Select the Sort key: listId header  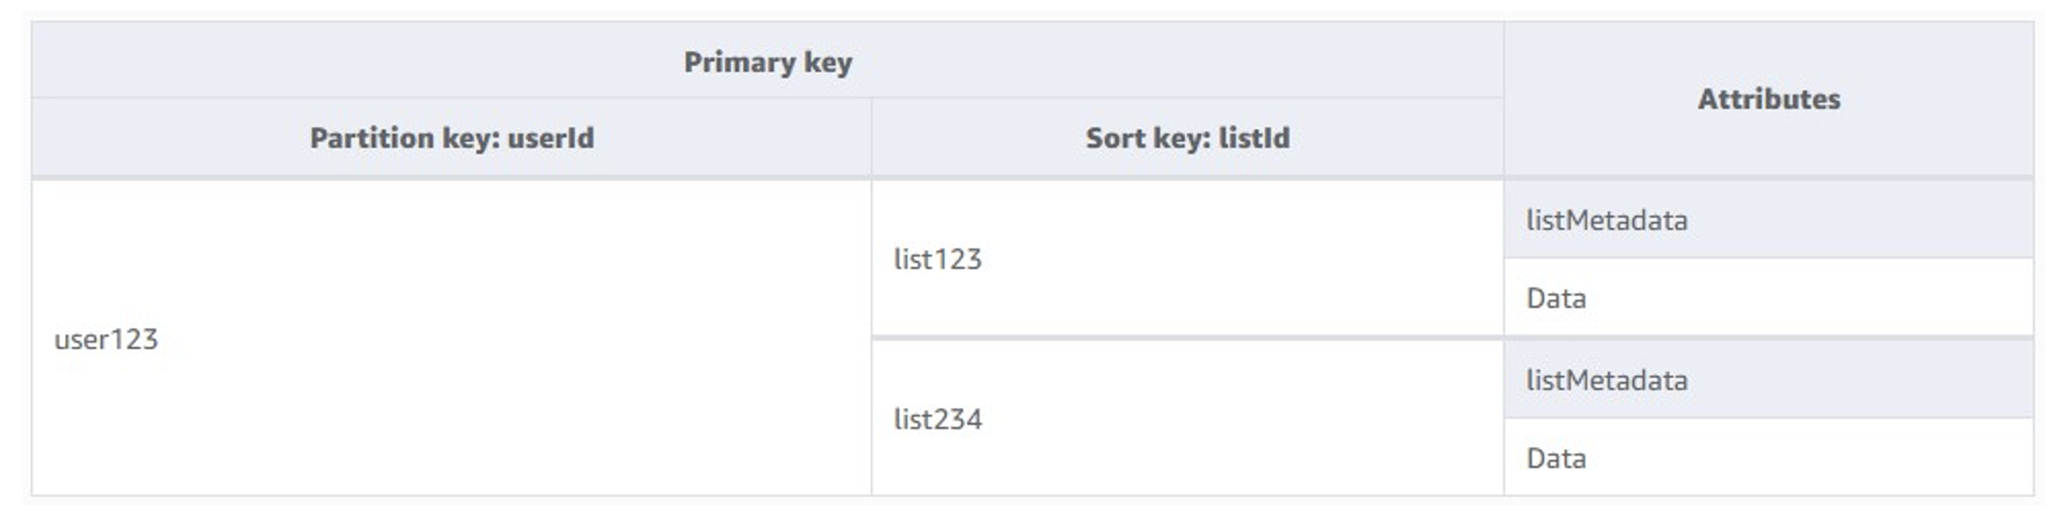[x=1187, y=137]
